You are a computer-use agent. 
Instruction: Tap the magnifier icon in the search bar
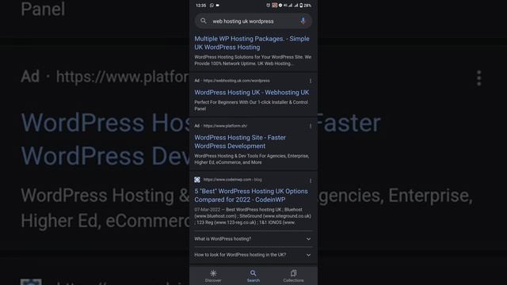[x=203, y=21]
